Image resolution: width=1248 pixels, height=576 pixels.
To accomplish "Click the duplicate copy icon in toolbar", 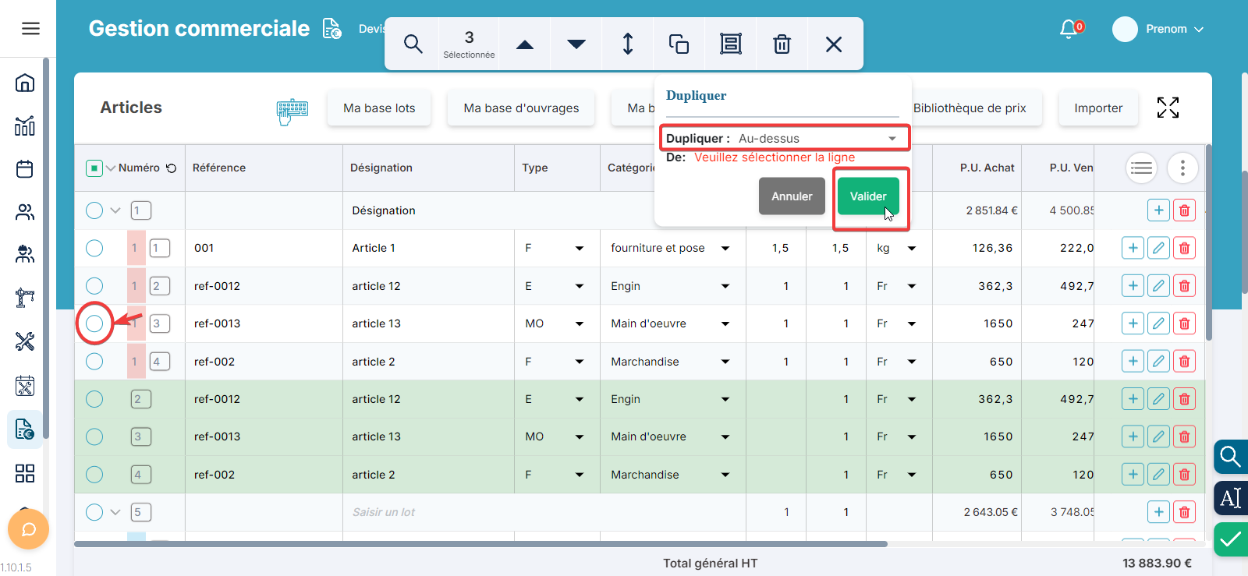I will [x=679, y=44].
